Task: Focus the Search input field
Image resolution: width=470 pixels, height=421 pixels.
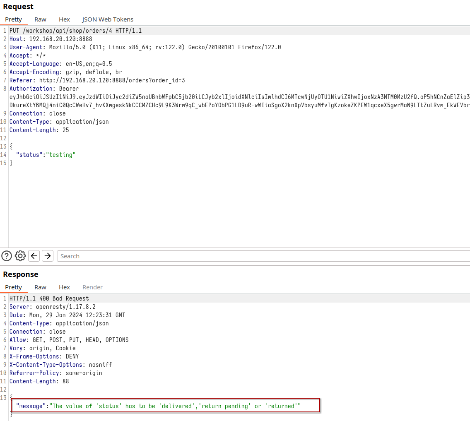Action: click(263, 256)
